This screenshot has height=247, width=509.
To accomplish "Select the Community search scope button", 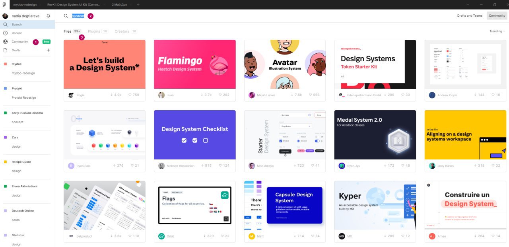I will pyautogui.click(x=497, y=16).
